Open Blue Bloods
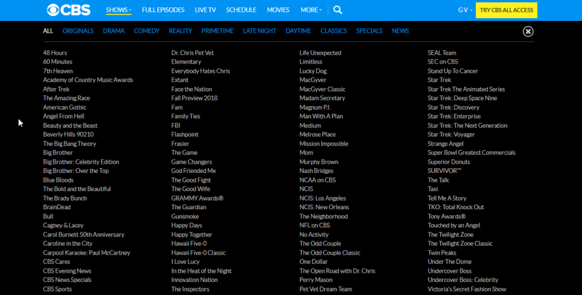582x295 pixels. [59, 180]
